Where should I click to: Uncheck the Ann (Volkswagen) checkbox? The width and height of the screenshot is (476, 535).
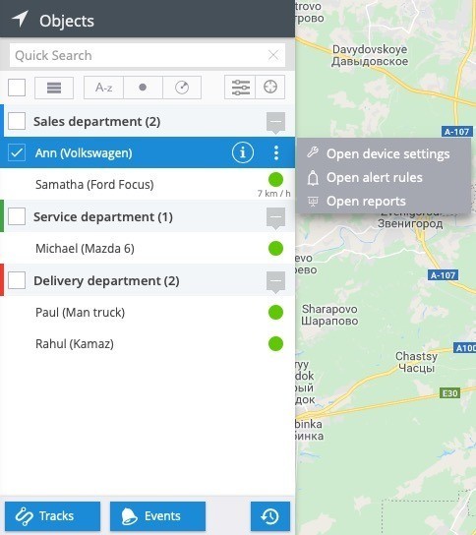17,152
